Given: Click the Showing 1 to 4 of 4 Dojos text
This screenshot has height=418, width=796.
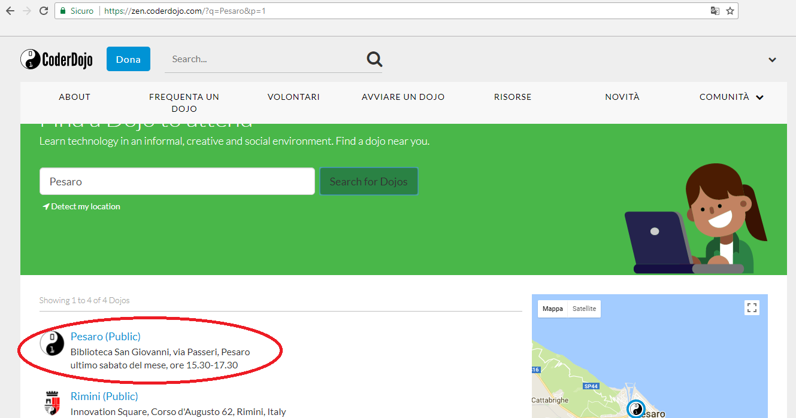Looking at the screenshot, I should 84,300.
